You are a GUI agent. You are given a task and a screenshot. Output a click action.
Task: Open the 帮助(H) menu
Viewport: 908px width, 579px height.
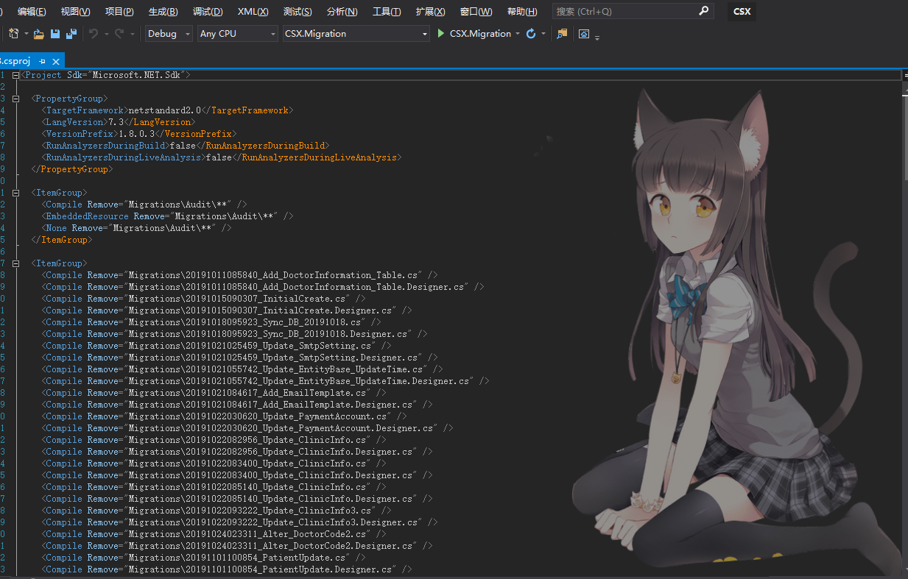(522, 12)
